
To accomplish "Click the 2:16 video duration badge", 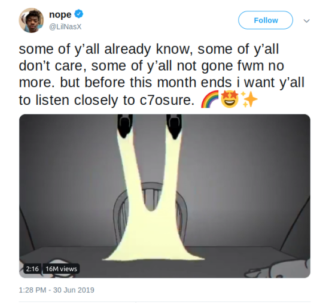I will (x=32, y=268).
